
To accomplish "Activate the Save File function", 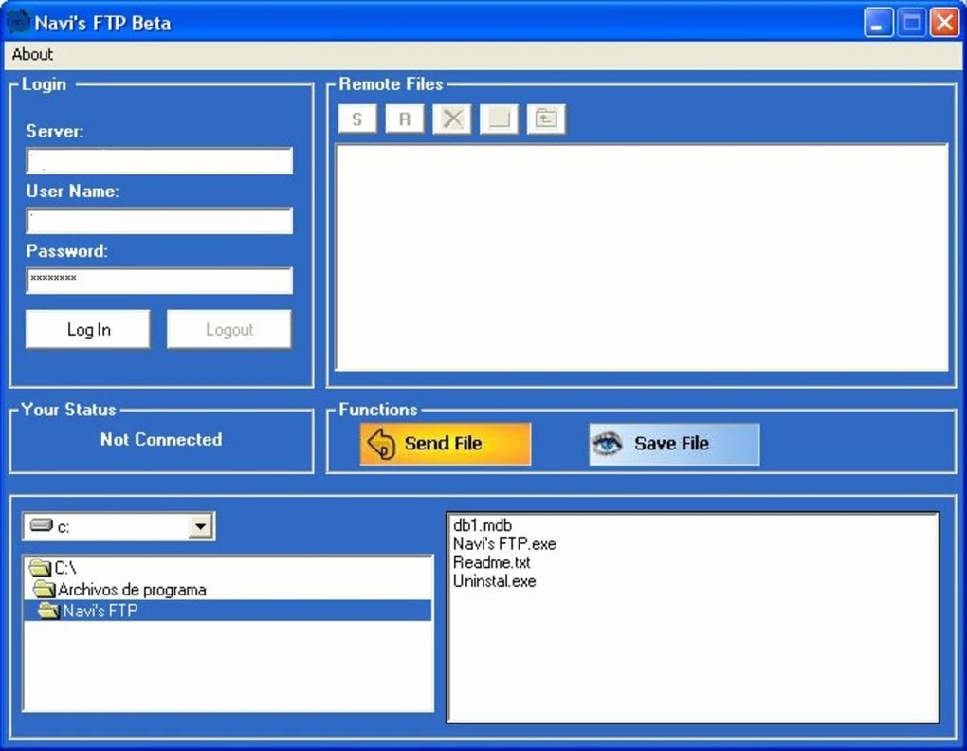I will coord(673,442).
